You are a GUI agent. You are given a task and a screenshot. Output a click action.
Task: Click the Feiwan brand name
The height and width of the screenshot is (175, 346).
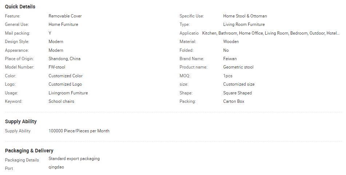230,59
